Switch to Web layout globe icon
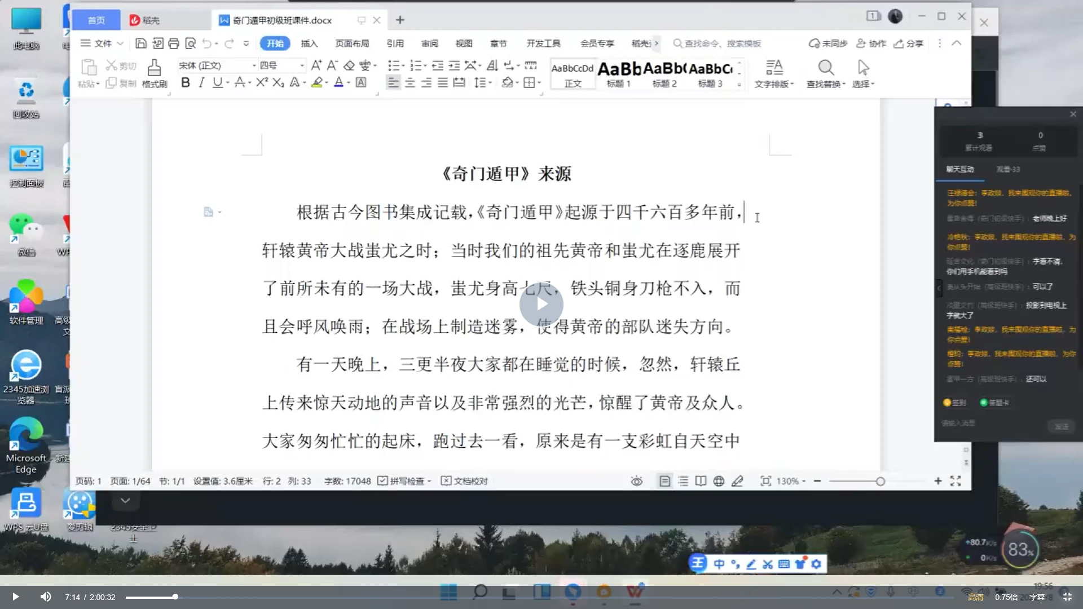 click(x=719, y=481)
